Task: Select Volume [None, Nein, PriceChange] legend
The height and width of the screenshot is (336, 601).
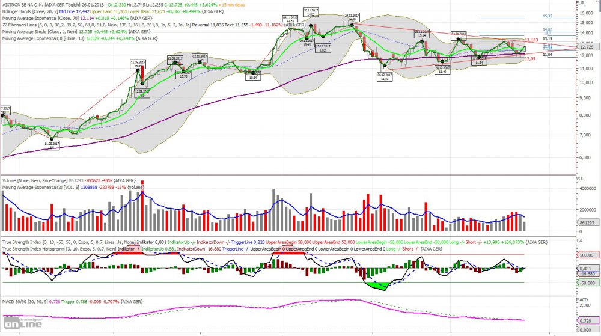Action: click(69, 180)
